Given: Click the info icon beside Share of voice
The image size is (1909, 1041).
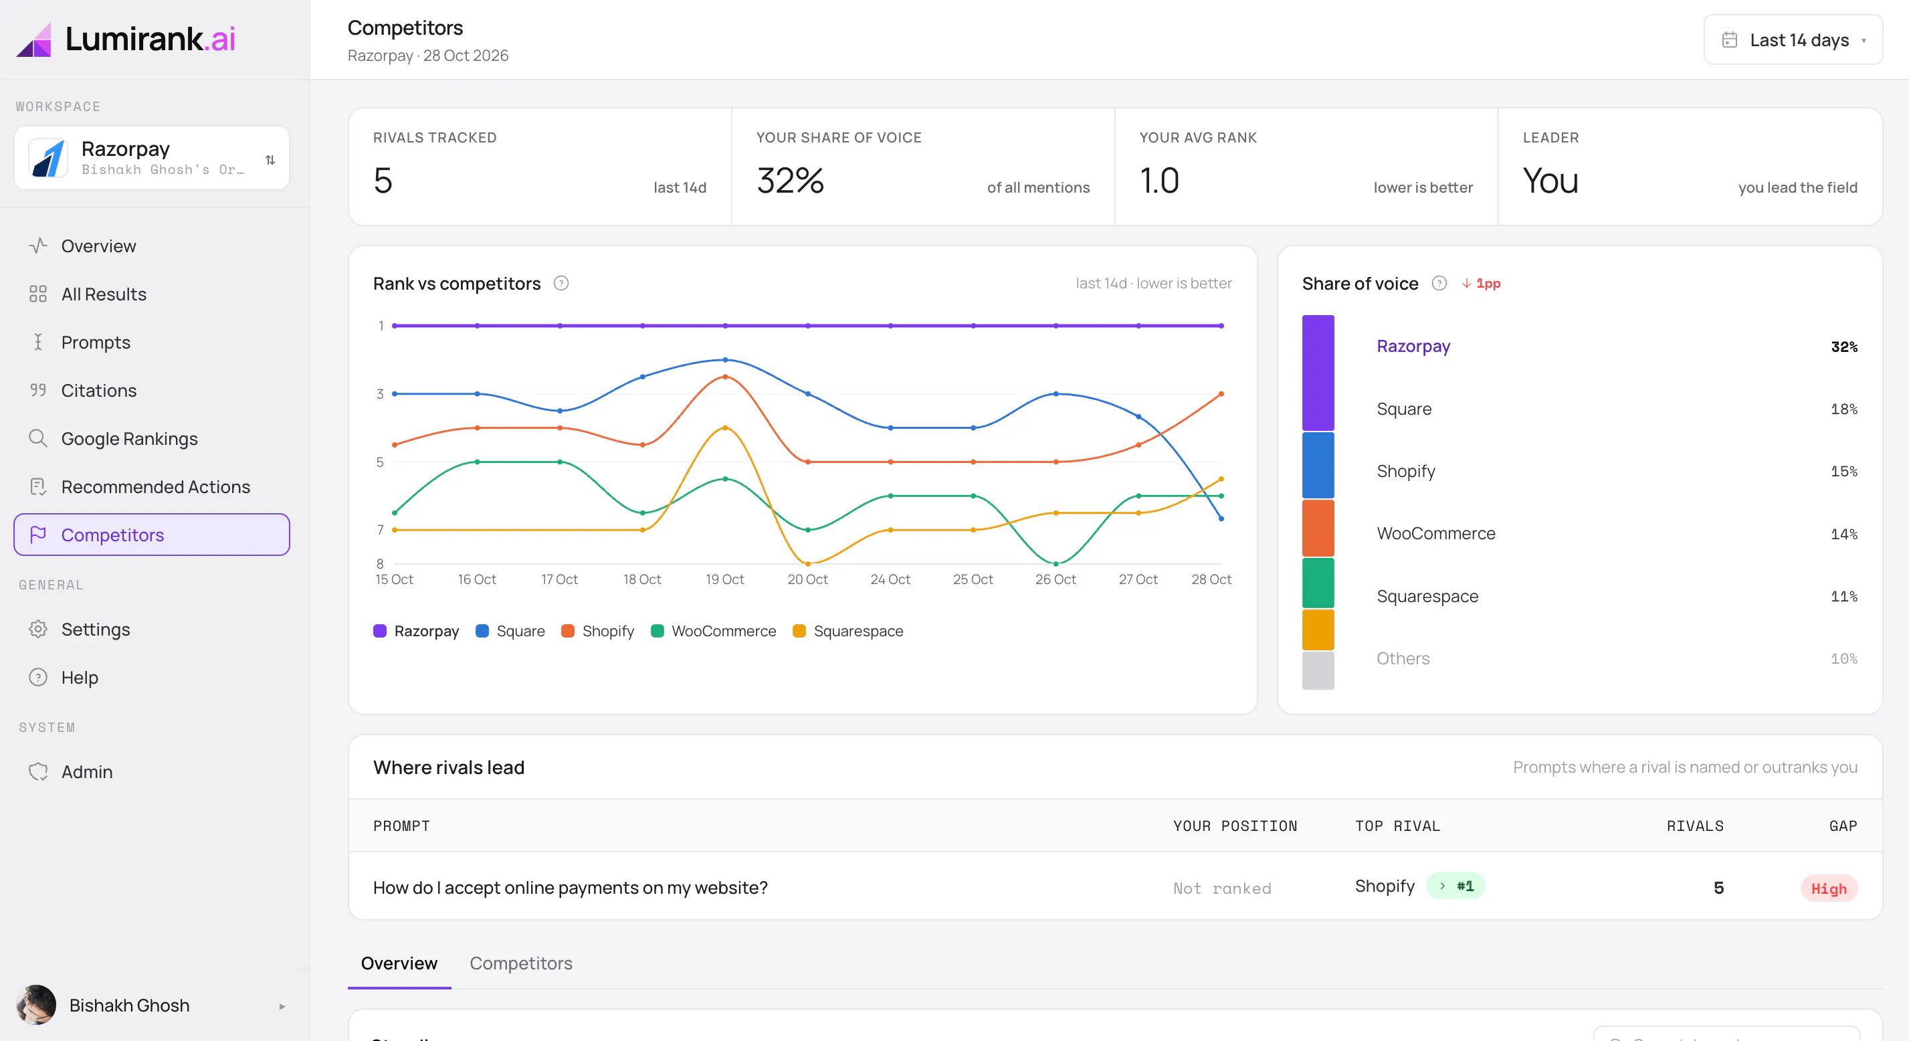Looking at the screenshot, I should point(1438,283).
